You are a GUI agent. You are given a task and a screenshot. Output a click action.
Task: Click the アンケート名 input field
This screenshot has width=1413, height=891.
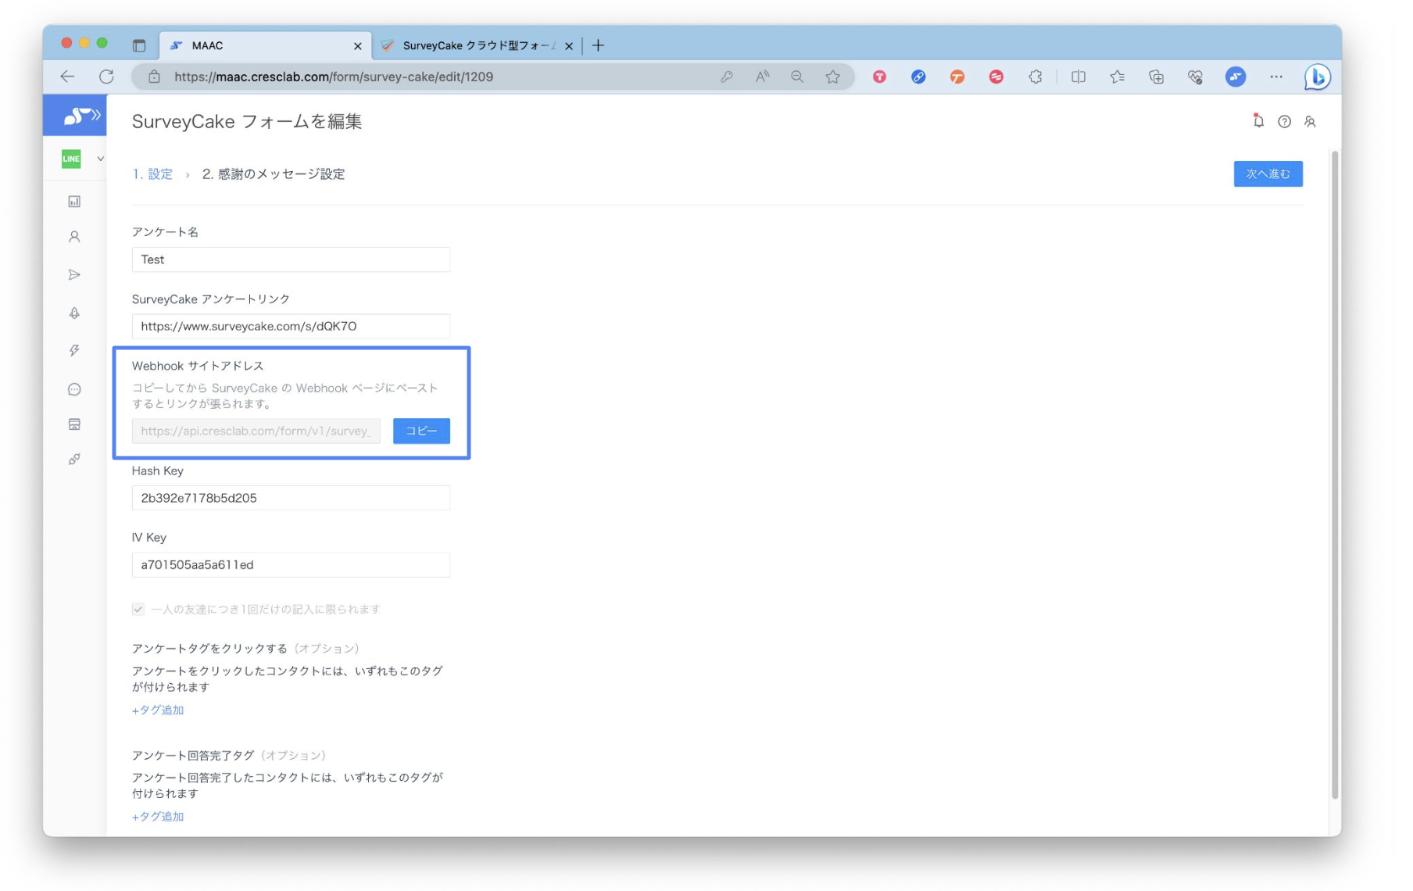pyautogui.click(x=291, y=259)
